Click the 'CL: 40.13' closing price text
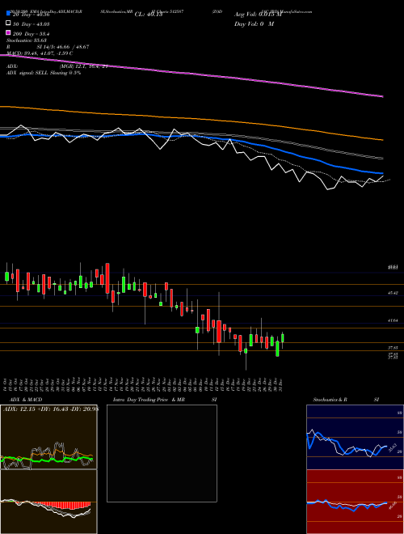Screen dimensions: 404x534 [149, 15]
